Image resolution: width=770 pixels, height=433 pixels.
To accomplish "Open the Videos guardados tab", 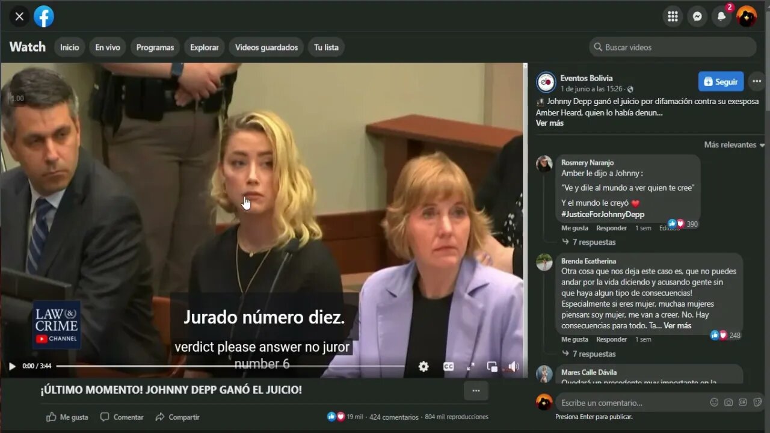I will 266,47.
